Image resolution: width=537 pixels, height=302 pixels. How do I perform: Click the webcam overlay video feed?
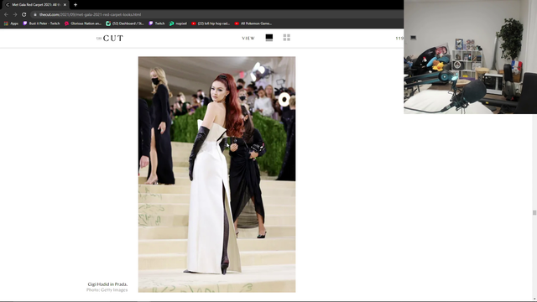pos(470,57)
